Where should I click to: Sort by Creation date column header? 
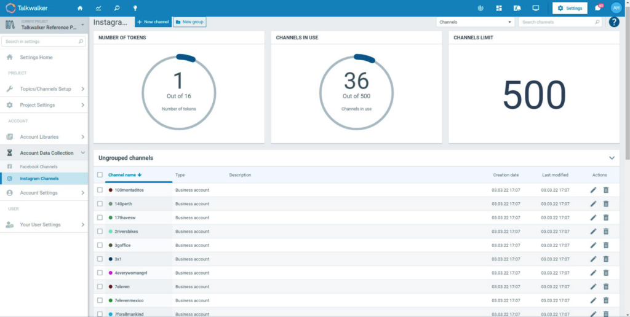point(506,175)
